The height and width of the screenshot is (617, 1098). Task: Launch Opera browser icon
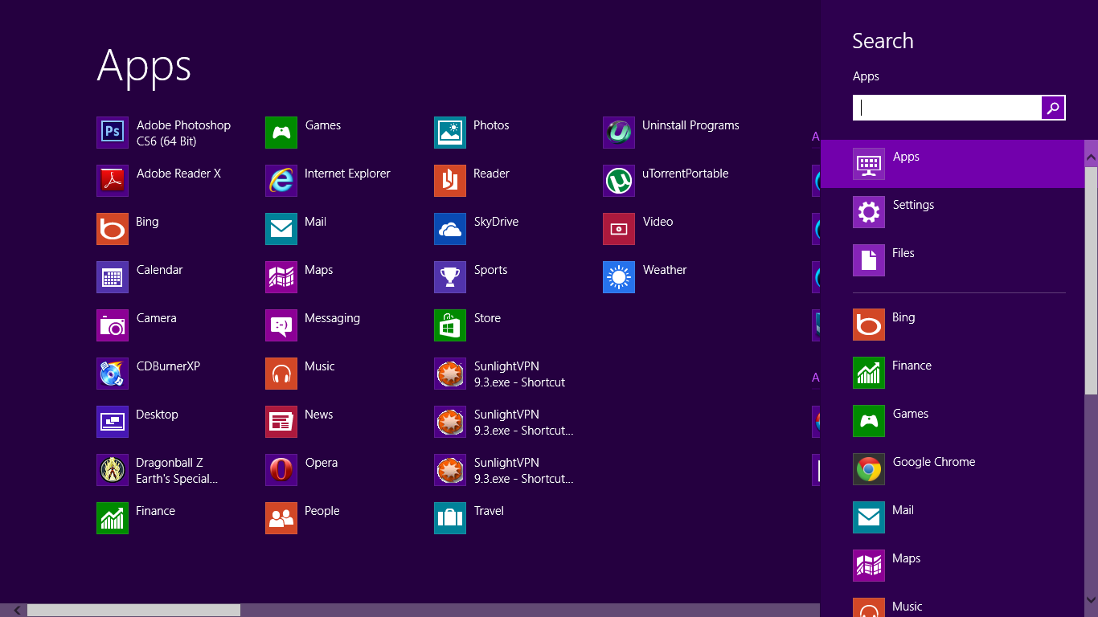[281, 470]
